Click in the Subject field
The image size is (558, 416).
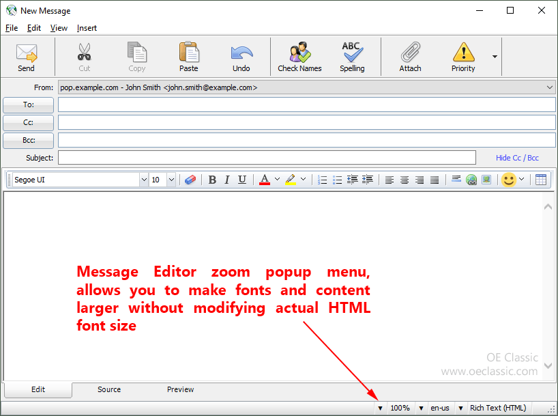click(x=267, y=158)
